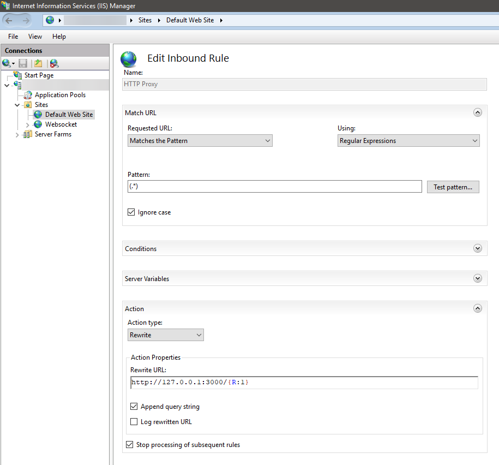This screenshot has width=499, height=465.
Task: Click the Save Connections disk icon
Action: pyautogui.click(x=23, y=63)
